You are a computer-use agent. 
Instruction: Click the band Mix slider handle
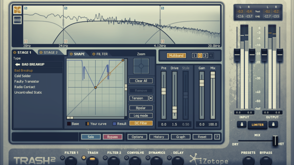[213, 75]
